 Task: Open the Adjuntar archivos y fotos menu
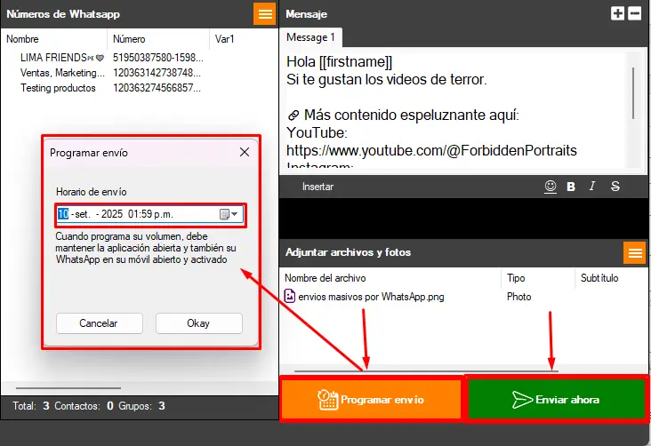(634, 252)
